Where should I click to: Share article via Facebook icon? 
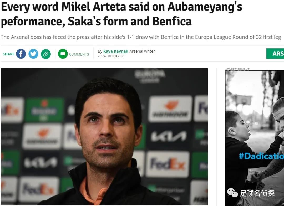point(21,54)
